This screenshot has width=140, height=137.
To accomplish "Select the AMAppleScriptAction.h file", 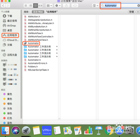I will coord(38,20).
